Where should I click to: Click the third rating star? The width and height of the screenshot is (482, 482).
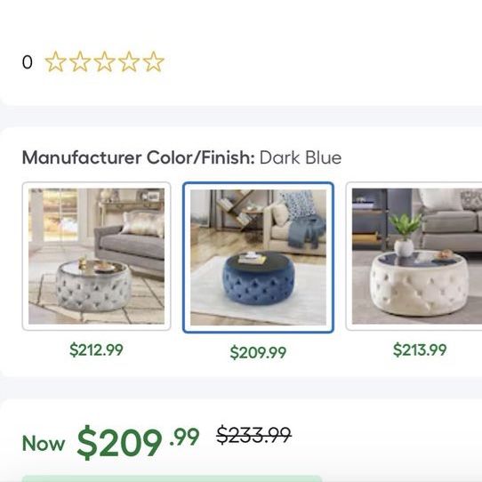tap(105, 61)
